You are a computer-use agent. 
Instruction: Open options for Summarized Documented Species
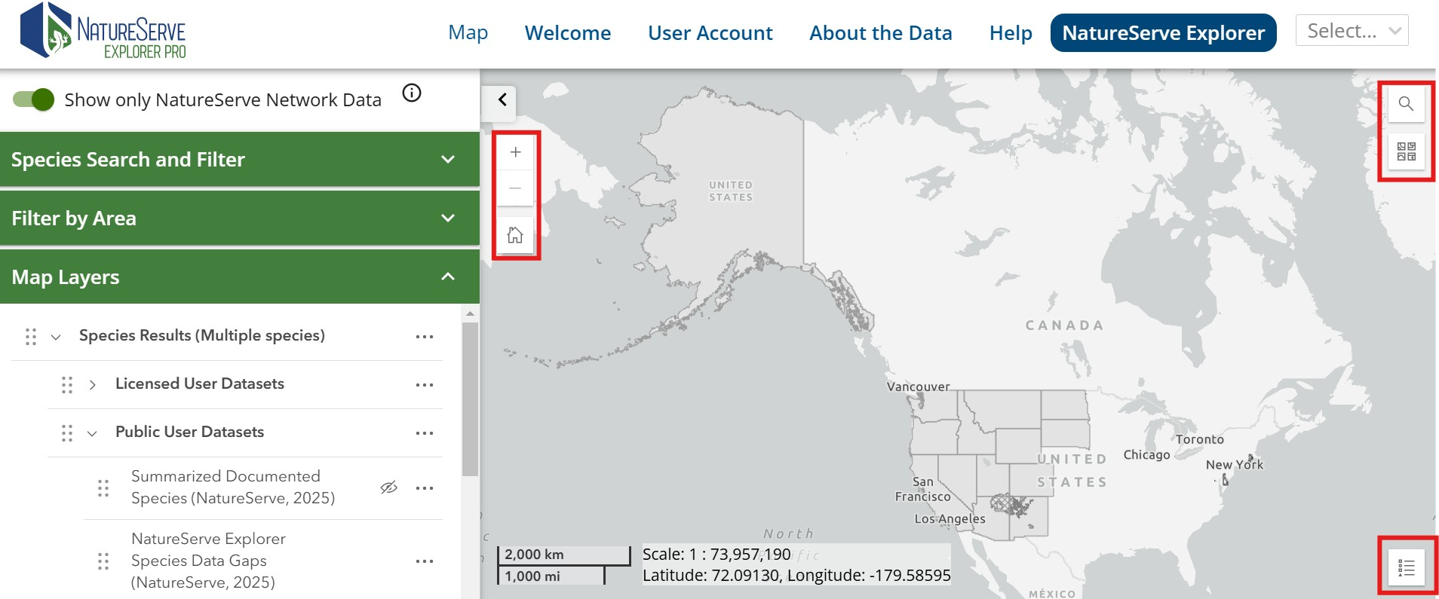point(425,488)
